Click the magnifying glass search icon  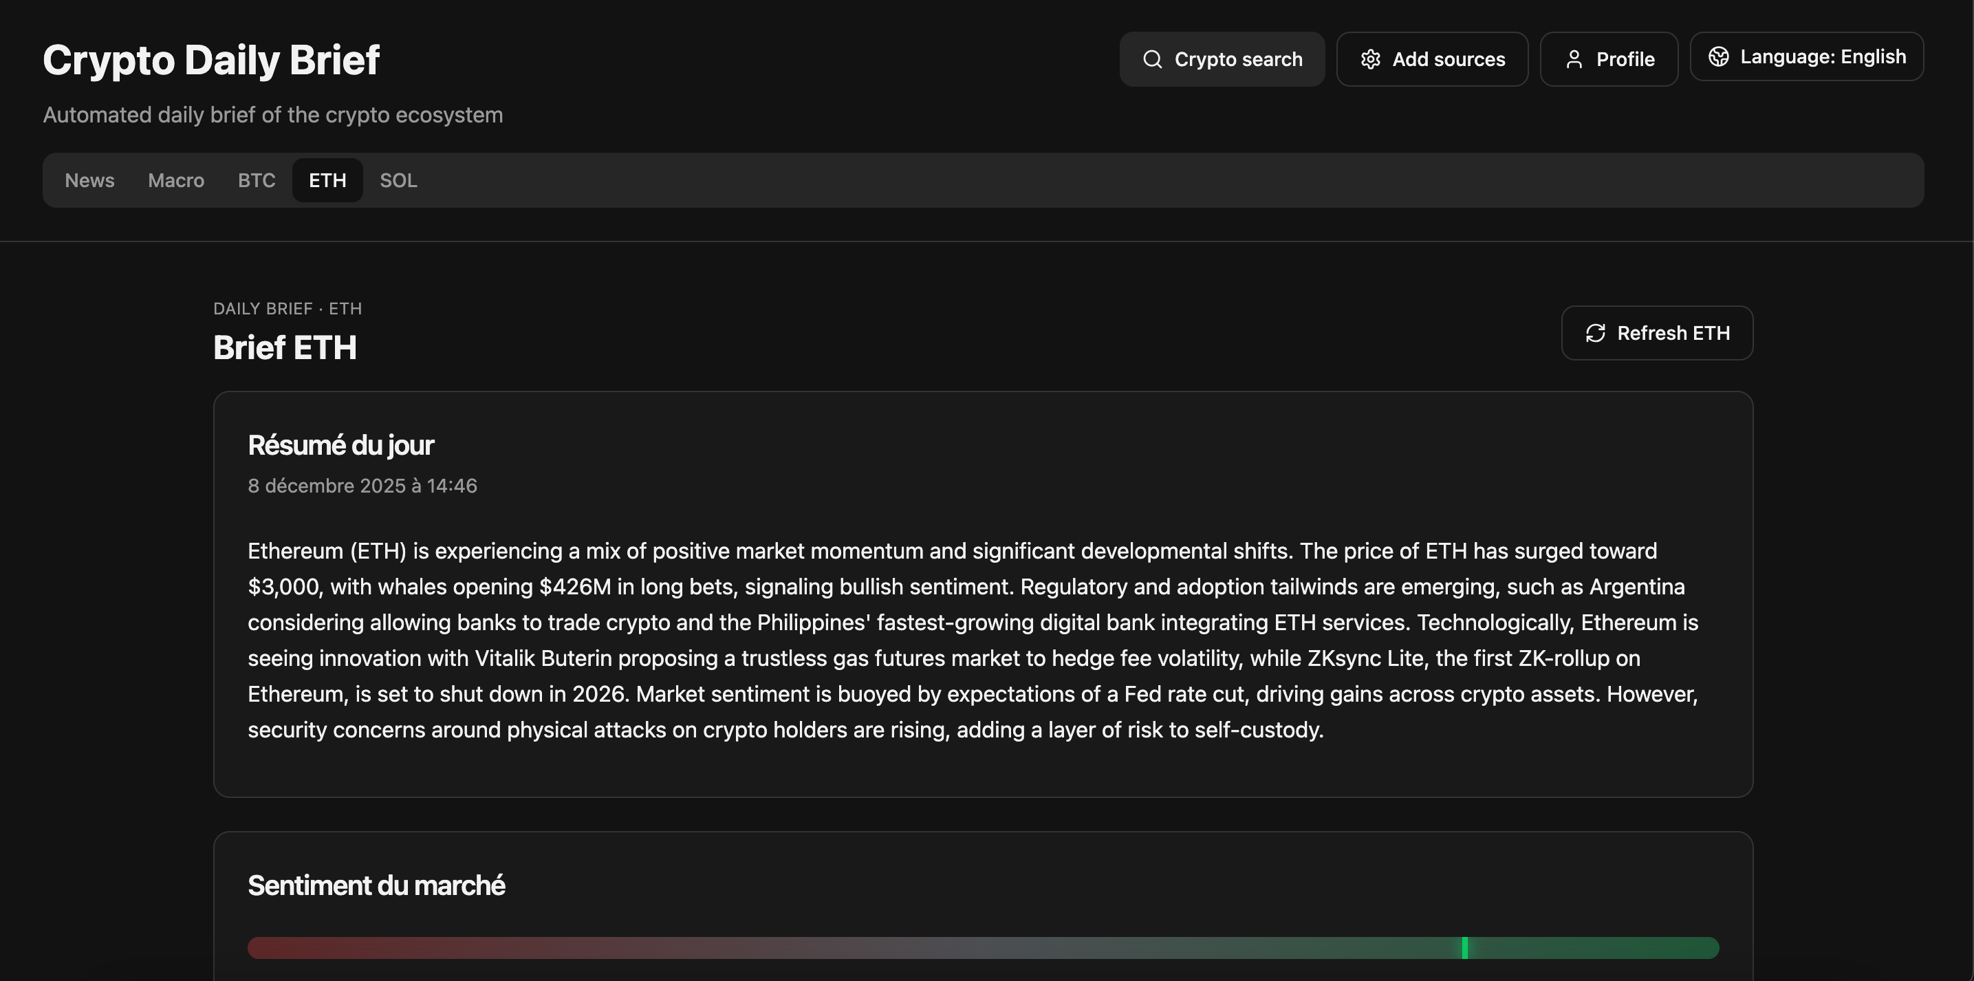click(1153, 59)
